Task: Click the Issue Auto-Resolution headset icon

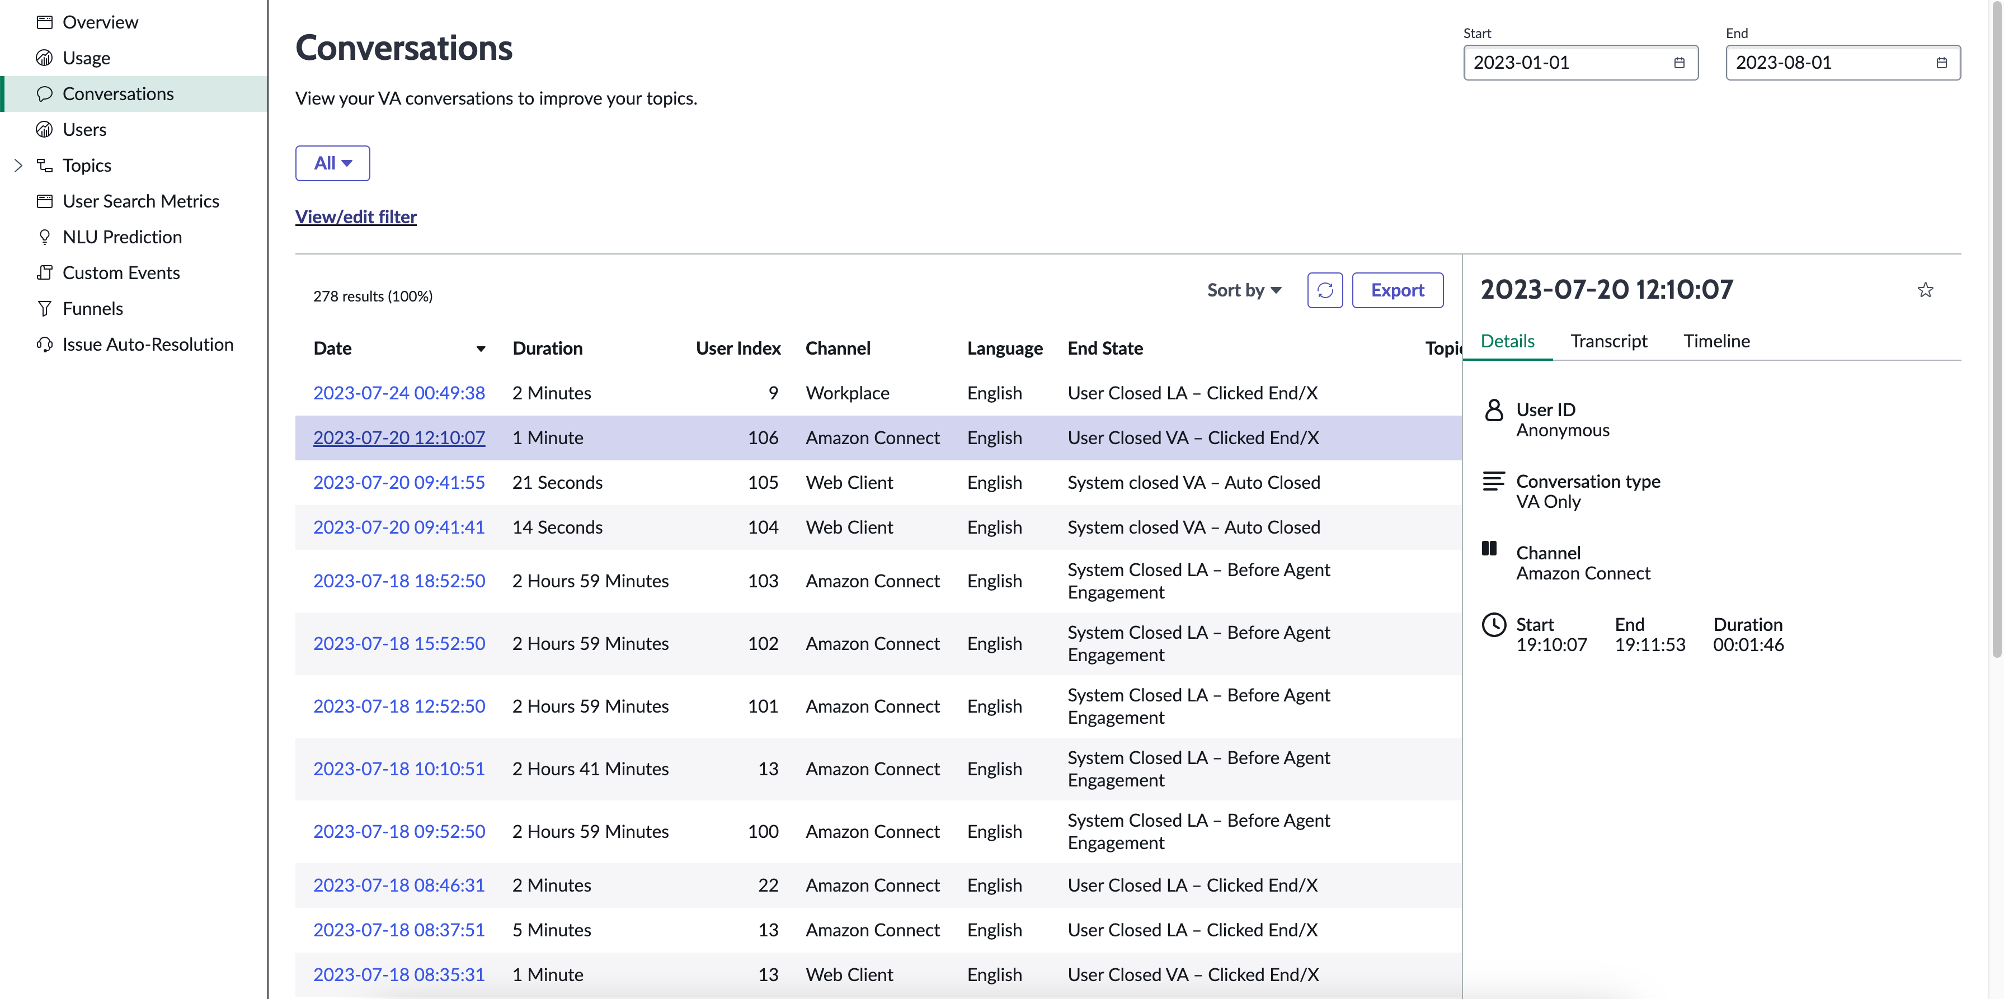Action: pyautogui.click(x=44, y=345)
